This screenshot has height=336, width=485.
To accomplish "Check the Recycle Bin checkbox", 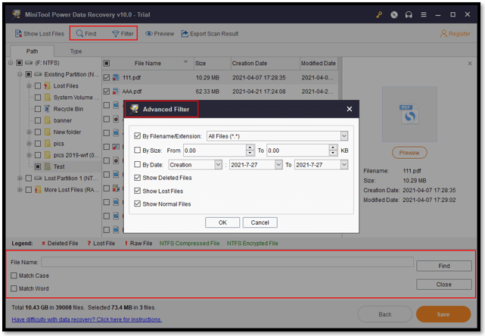I will coord(38,109).
